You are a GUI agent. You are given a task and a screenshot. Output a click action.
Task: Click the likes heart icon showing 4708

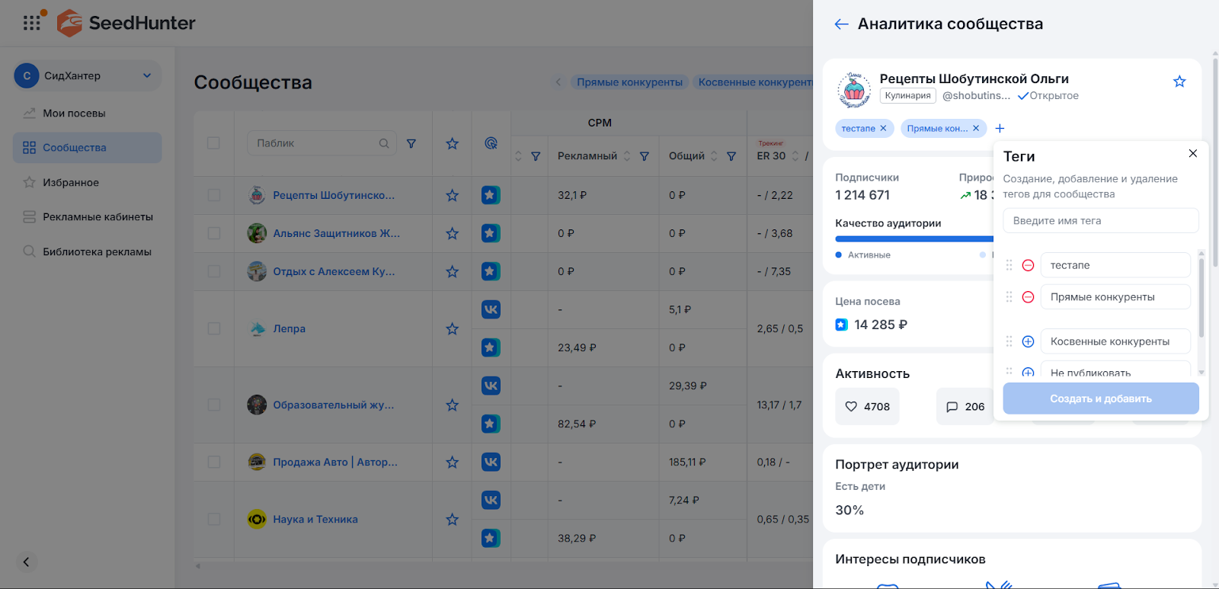click(852, 407)
